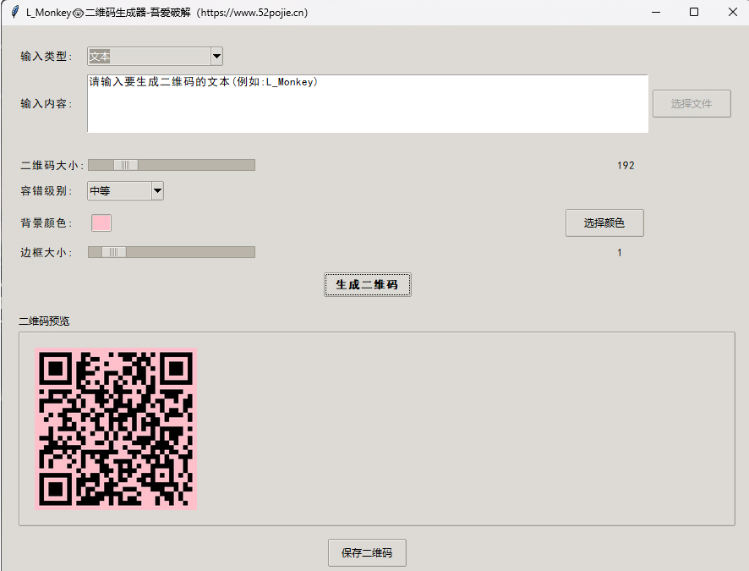Click the 输入类型 label

coord(46,57)
